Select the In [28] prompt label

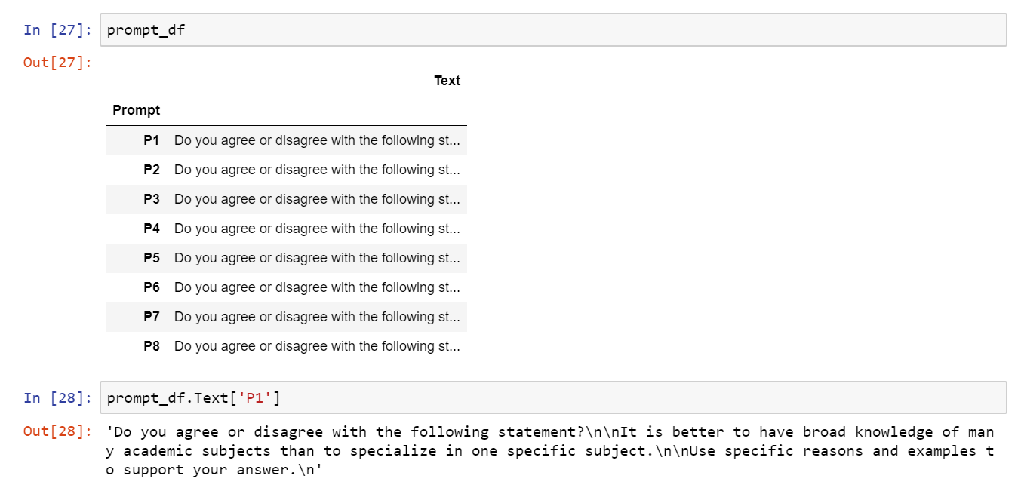tap(57, 397)
